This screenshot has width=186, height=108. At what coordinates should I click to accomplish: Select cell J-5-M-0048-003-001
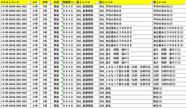tap(15, 50)
